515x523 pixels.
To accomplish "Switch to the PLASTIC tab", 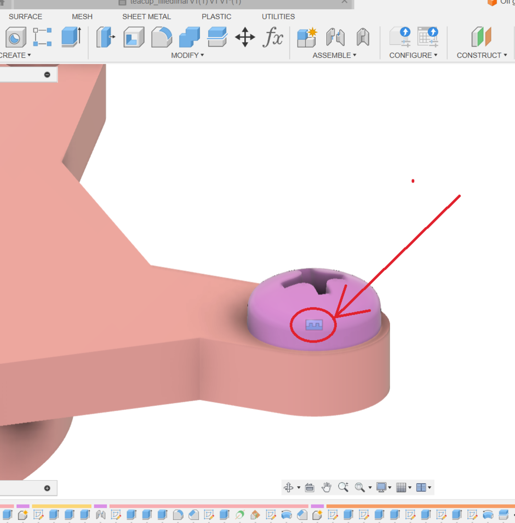I will click(x=216, y=17).
